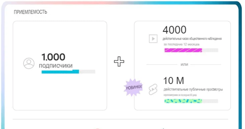Click the plus sign between the cards

pos(119,62)
